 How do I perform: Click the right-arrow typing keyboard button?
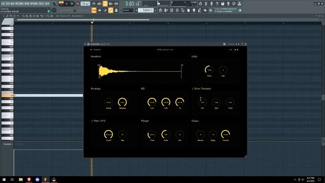(100, 10)
